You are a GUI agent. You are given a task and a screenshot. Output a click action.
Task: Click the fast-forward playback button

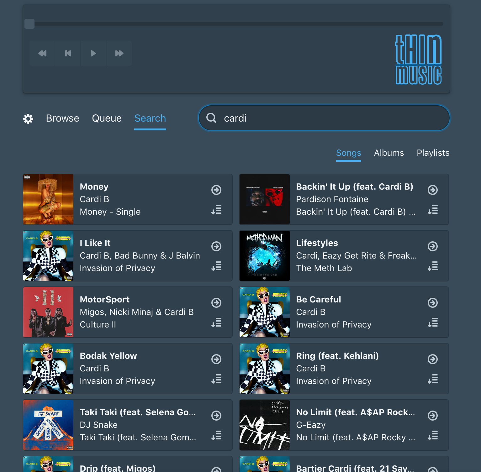119,53
